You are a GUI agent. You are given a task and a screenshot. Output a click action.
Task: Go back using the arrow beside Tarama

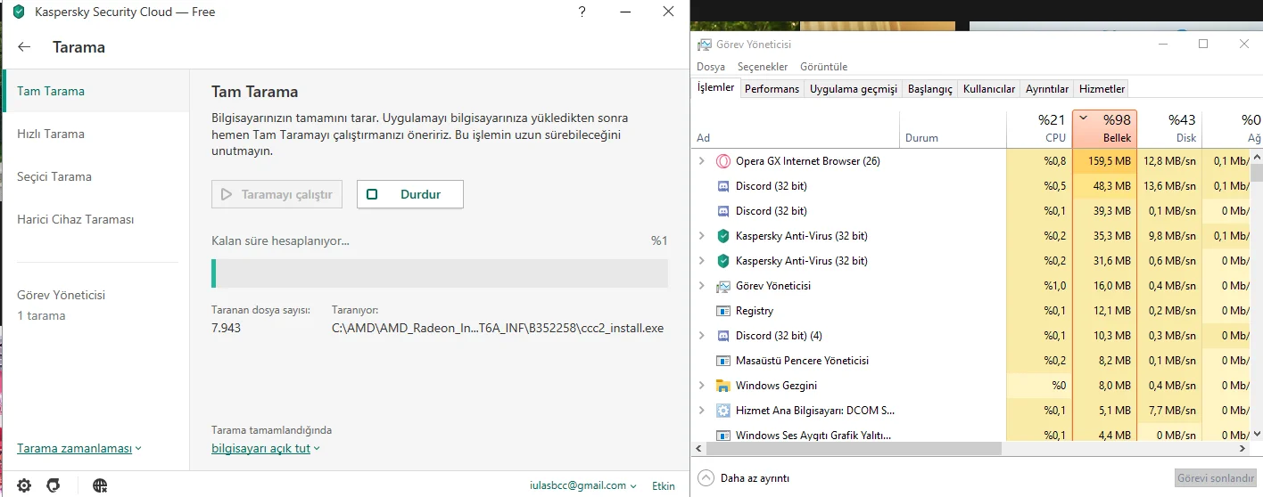(x=24, y=47)
